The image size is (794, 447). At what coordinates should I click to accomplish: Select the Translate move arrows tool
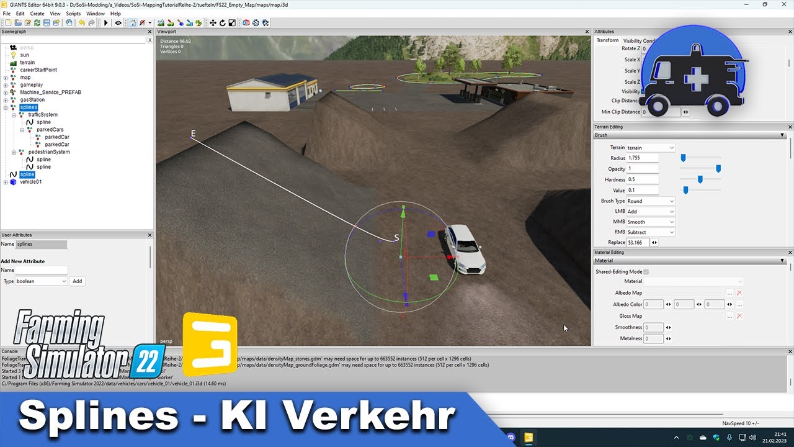[213, 23]
